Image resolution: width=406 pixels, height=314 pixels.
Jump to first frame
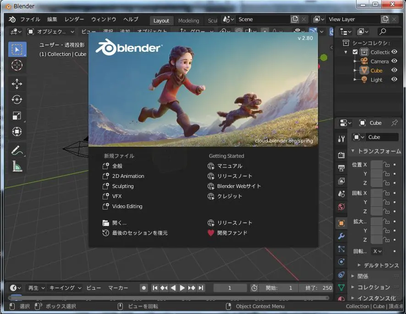point(155,288)
